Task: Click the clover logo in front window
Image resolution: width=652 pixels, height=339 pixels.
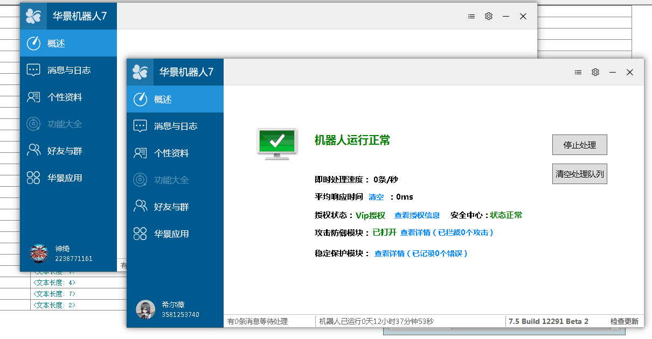Action: pyautogui.click(x=140, y=72)
